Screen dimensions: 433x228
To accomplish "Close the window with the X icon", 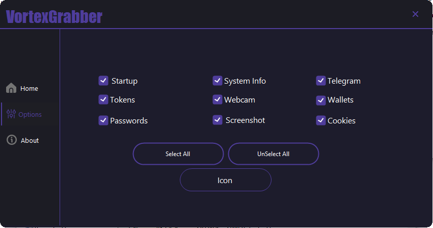I will (x=415, y=14).
